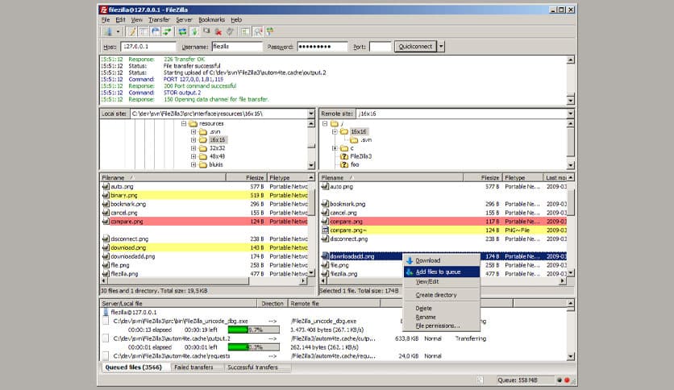
Task: Expand the local 48x48 folder node
Action: pos(193,156)
